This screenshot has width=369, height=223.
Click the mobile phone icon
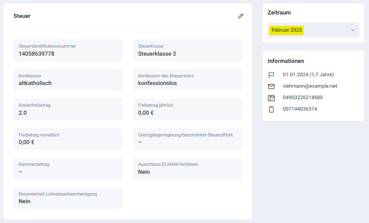(x=271, y=109)
